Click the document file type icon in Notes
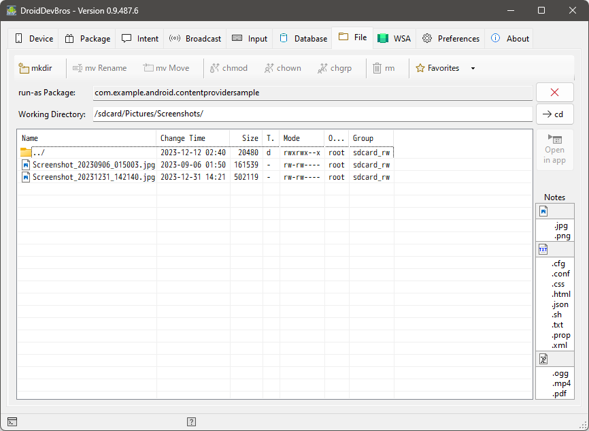This screenshot has height=431, width=589. (x=543, y=360)
